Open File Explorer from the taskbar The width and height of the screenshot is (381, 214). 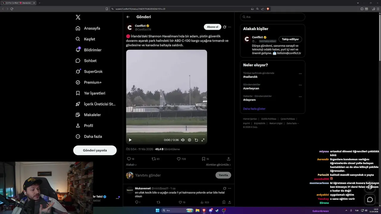point(197,210)
